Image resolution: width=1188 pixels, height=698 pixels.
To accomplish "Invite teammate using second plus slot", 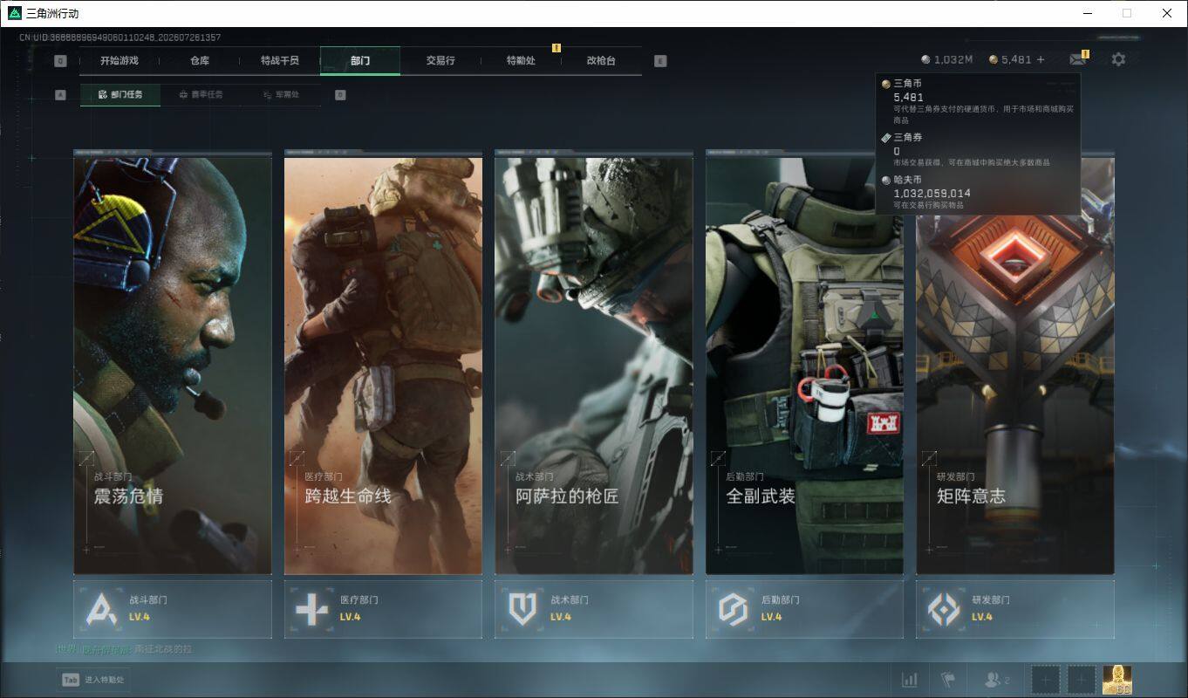I will coord(1082,680).
